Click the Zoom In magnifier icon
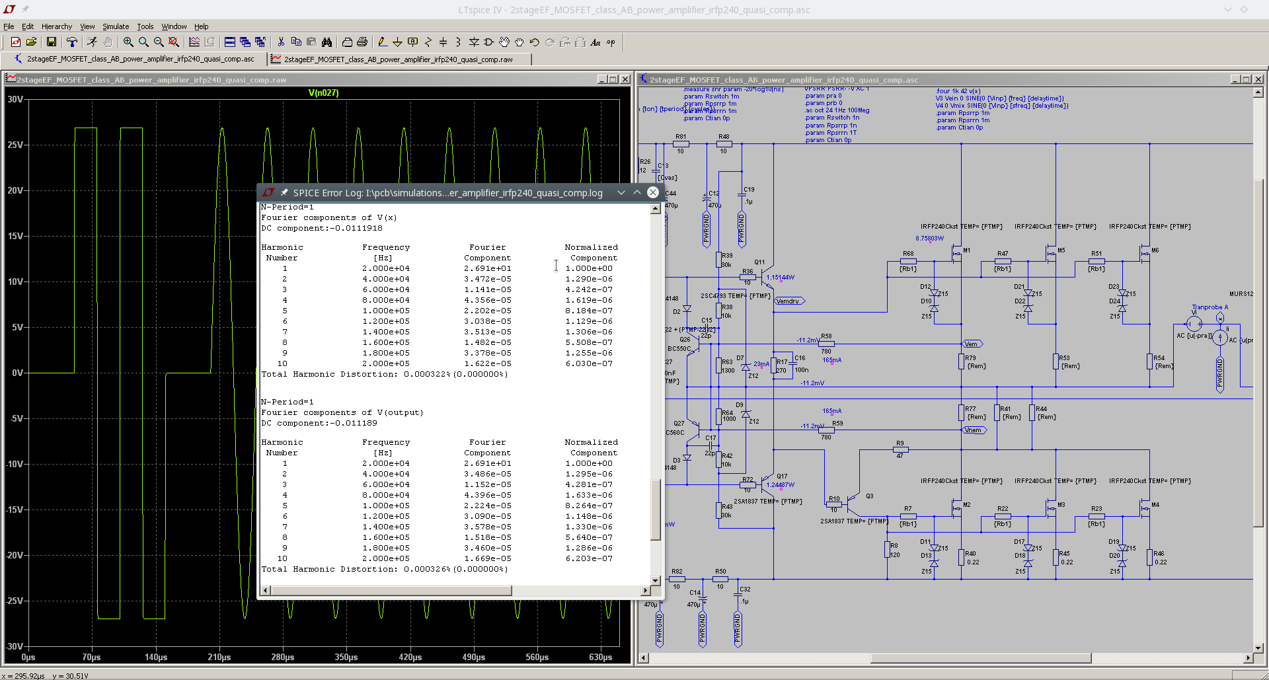Screen dimensions: 1269x680 click(x=128, y=42)
